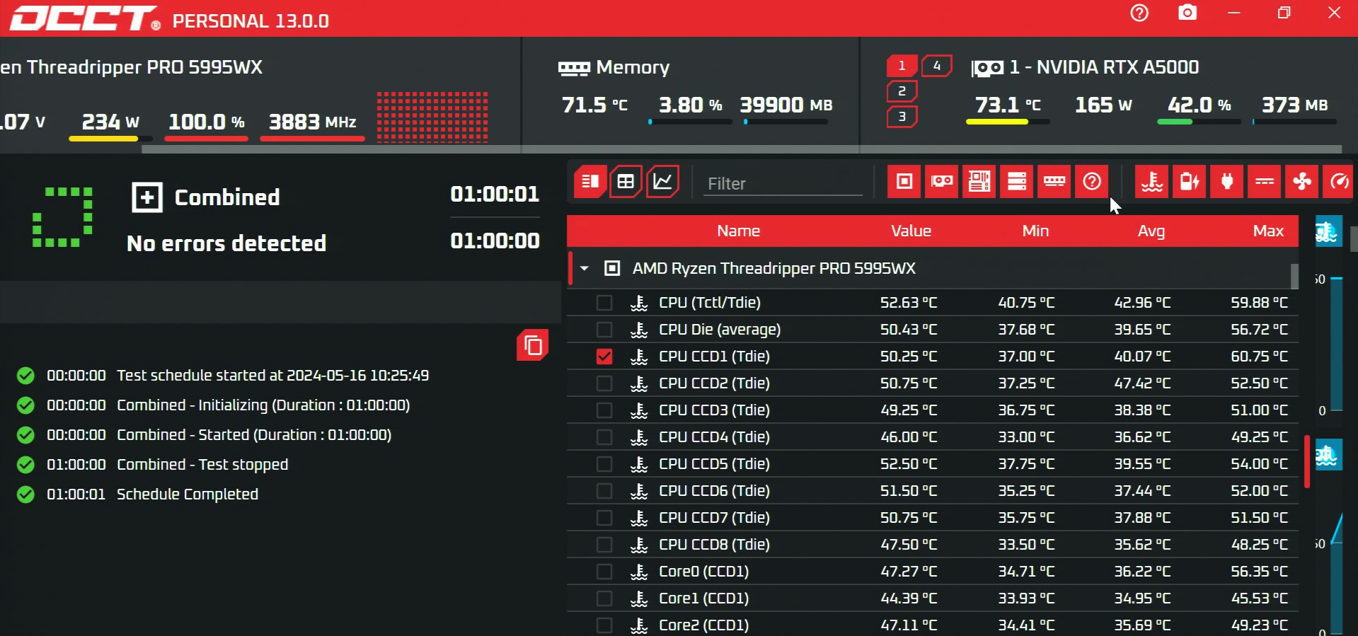Toggle the fan speed filter icon

click(x=1302, y=182)
